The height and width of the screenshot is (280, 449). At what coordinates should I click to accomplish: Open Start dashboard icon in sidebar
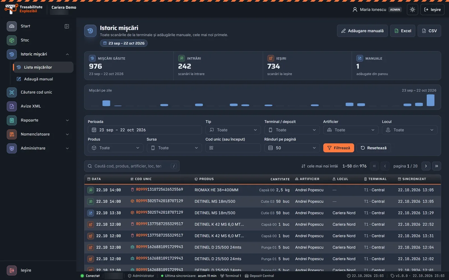click(x=12, y=26)
